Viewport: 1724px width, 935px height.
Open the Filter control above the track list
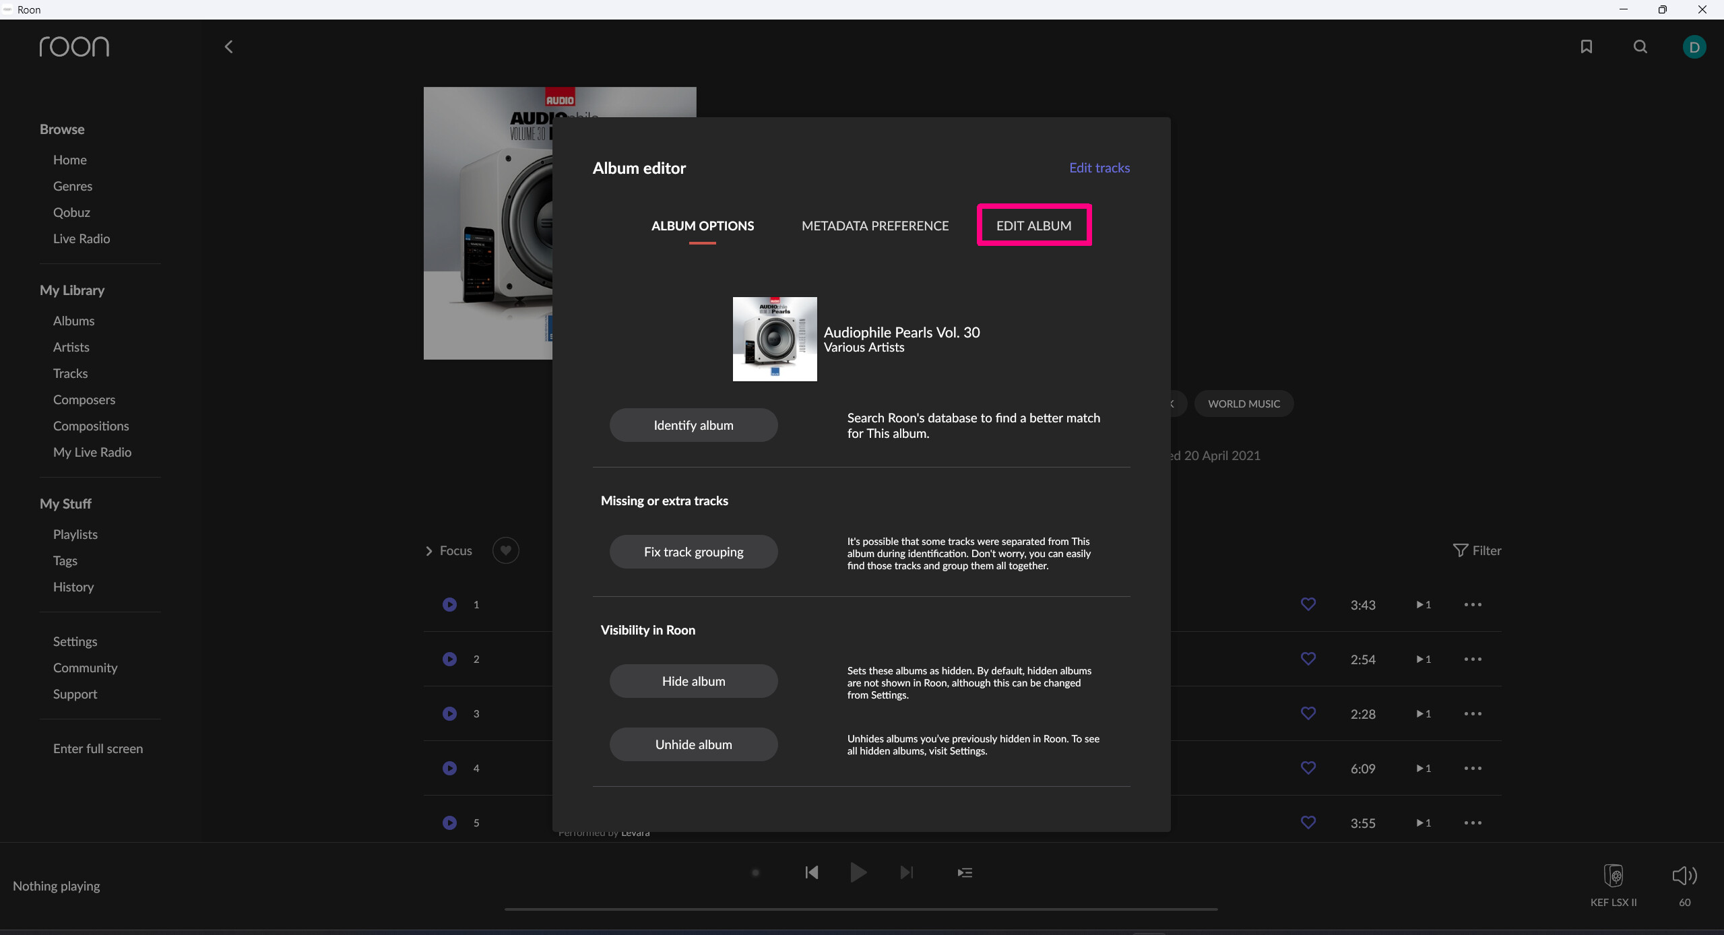coord(1477,550)
